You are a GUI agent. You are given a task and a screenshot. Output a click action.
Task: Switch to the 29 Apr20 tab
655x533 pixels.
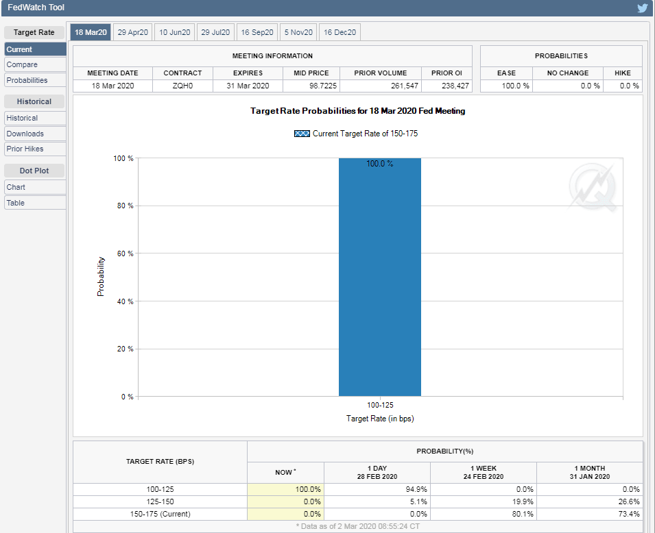click(132, 32)
